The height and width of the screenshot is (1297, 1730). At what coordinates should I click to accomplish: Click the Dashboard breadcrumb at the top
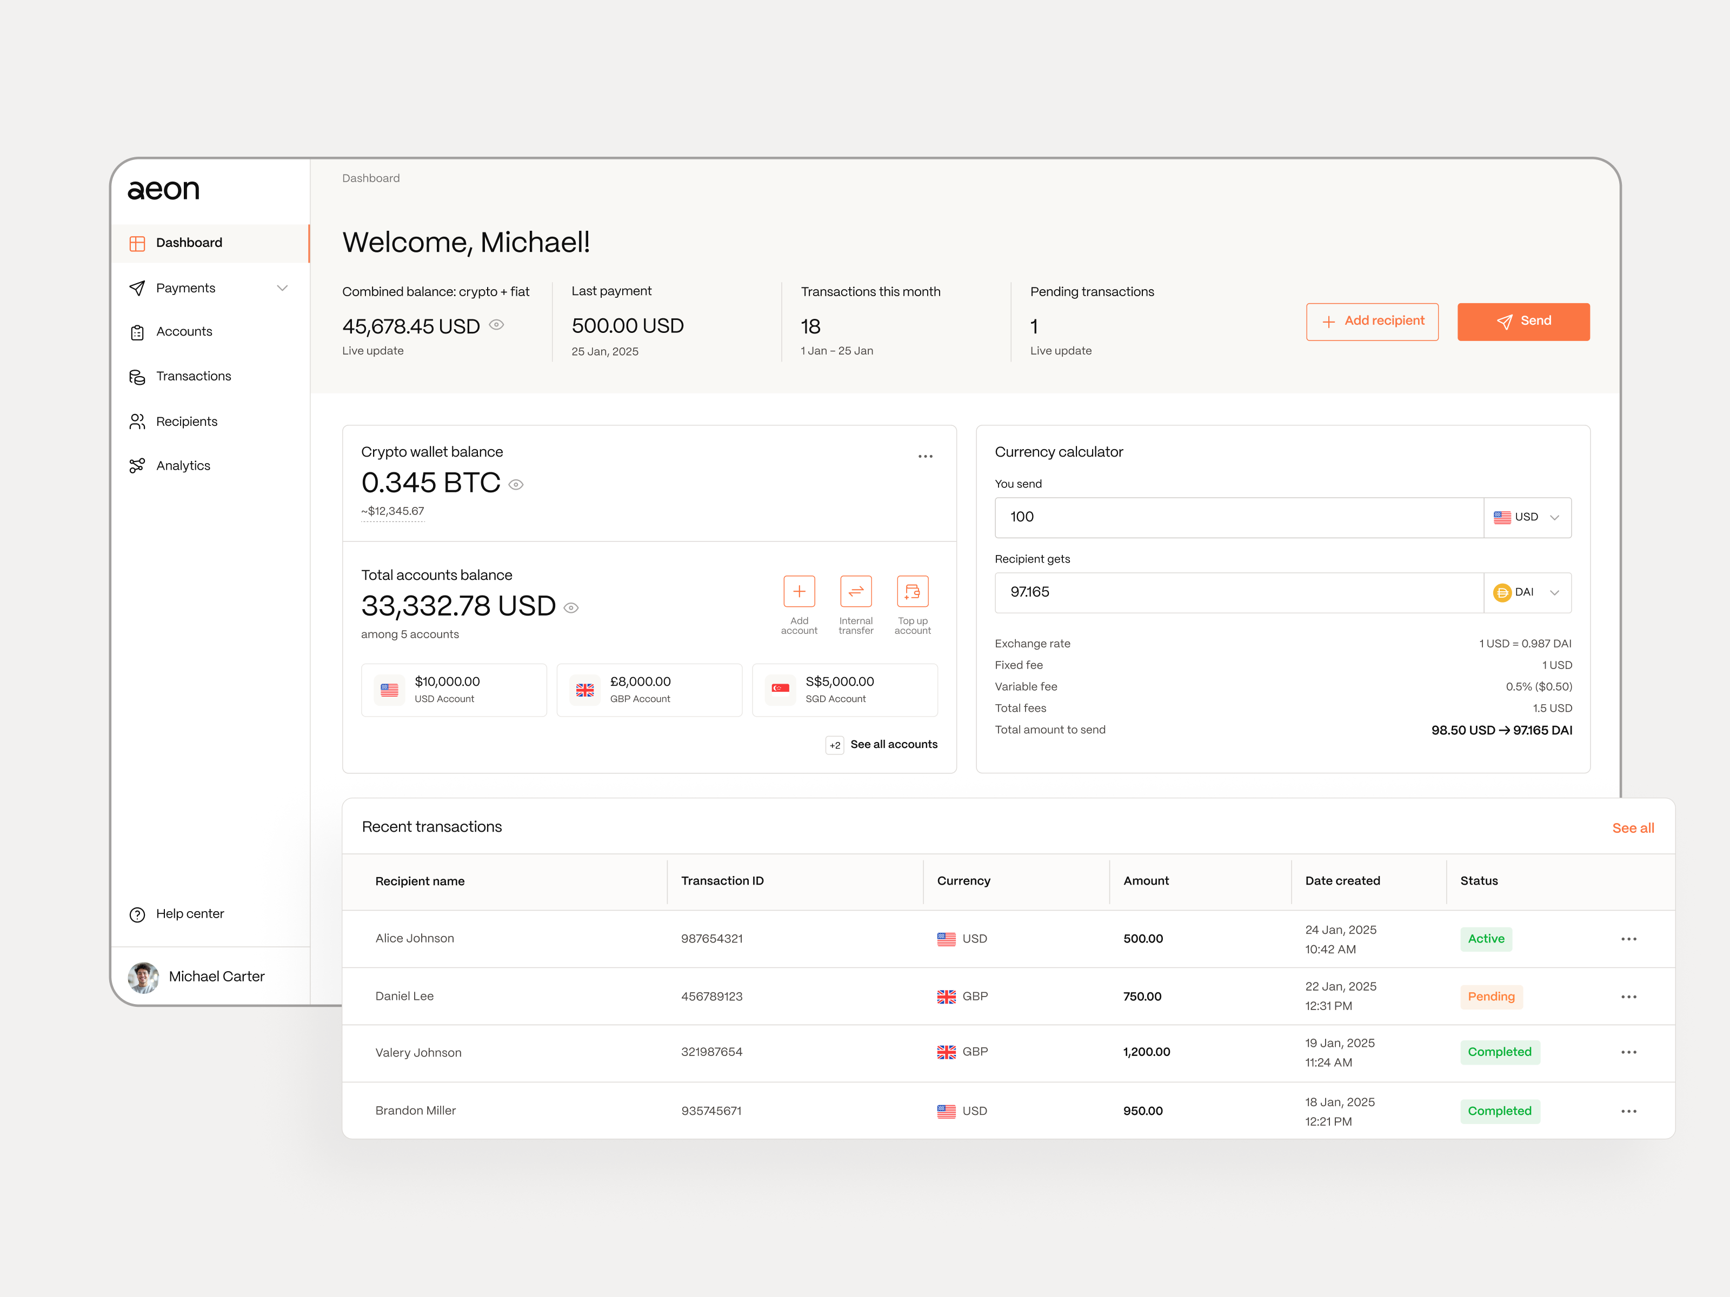[371, 177]
